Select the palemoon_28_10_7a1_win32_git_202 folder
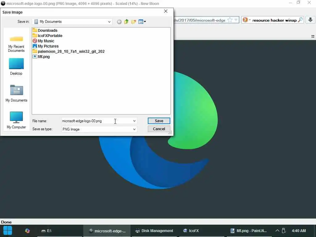Screen dimensions: 316x237 point(69,52)
